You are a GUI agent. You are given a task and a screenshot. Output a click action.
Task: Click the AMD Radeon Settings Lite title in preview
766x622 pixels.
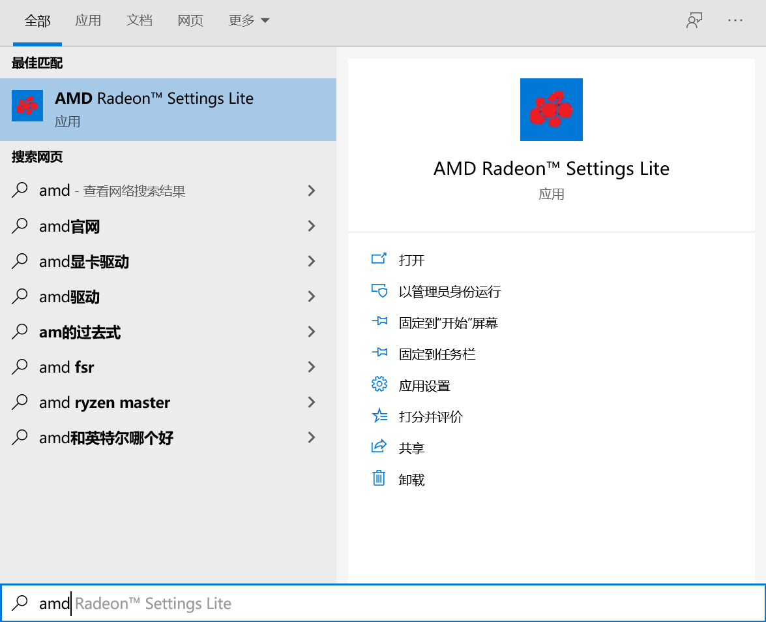pyautogui.click(x=551, y=168)
